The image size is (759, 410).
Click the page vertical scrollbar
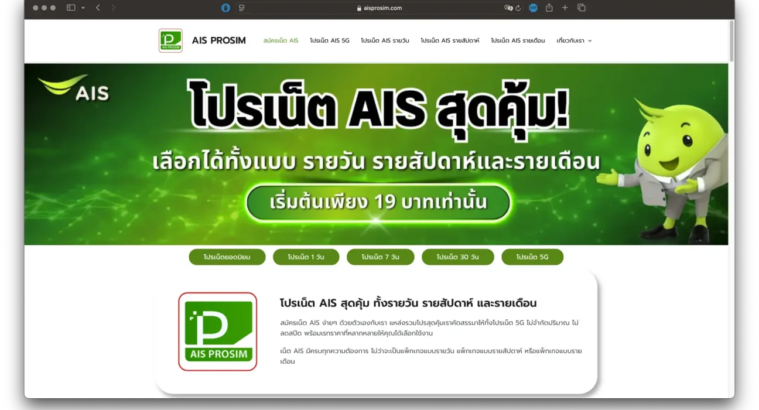[731, 41]
